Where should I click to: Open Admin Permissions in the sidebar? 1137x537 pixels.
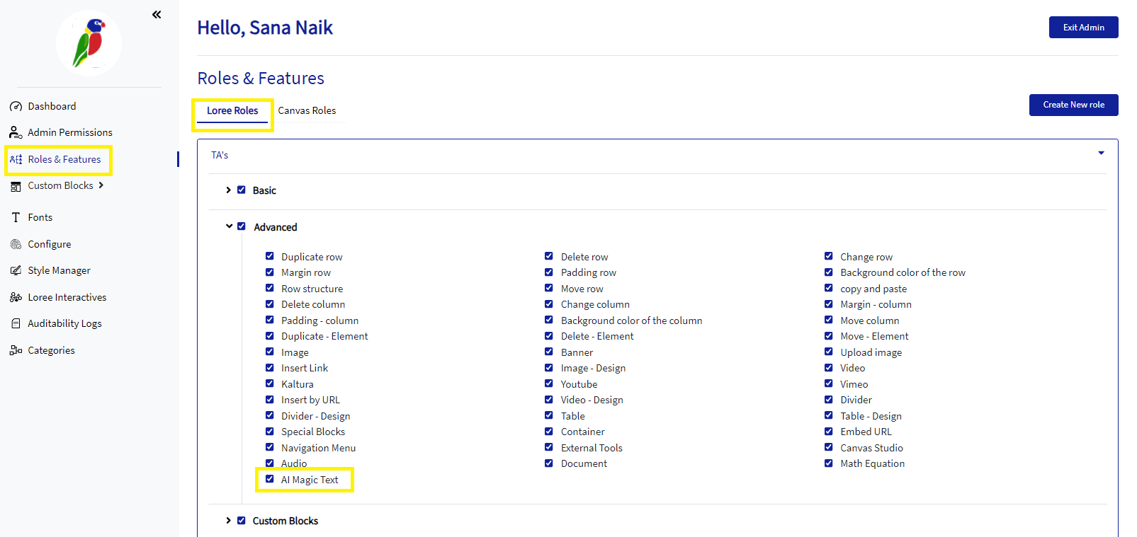click(70, 132)
